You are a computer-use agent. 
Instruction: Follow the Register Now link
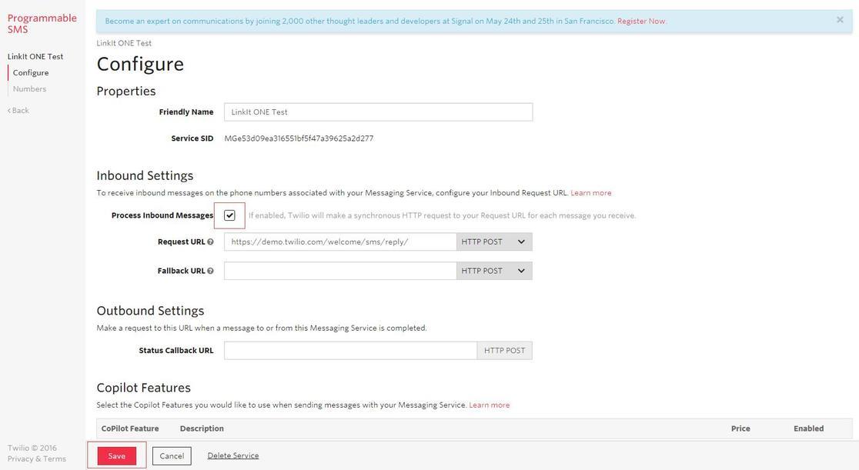641,22
